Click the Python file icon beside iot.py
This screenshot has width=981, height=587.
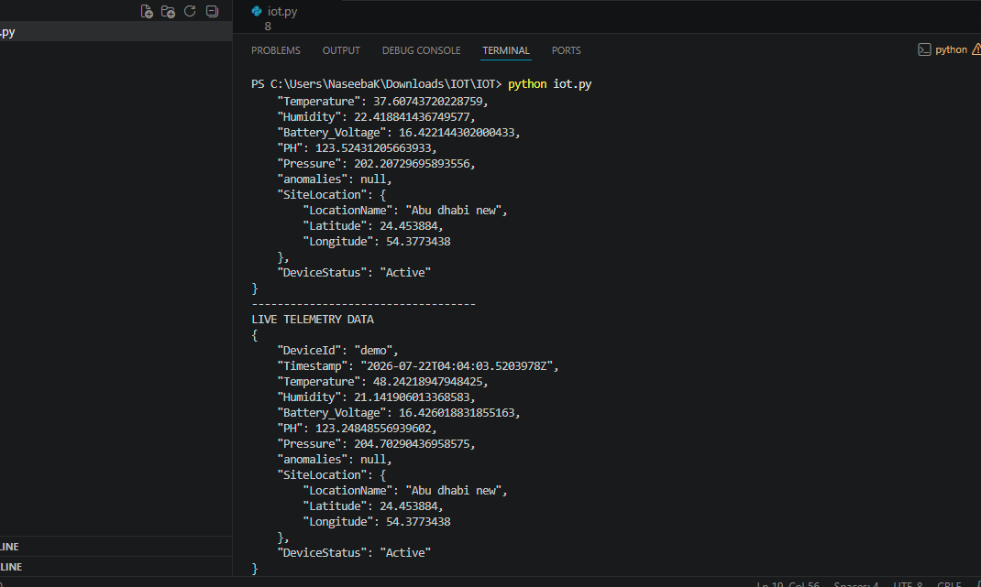click(x=257, y=11)
